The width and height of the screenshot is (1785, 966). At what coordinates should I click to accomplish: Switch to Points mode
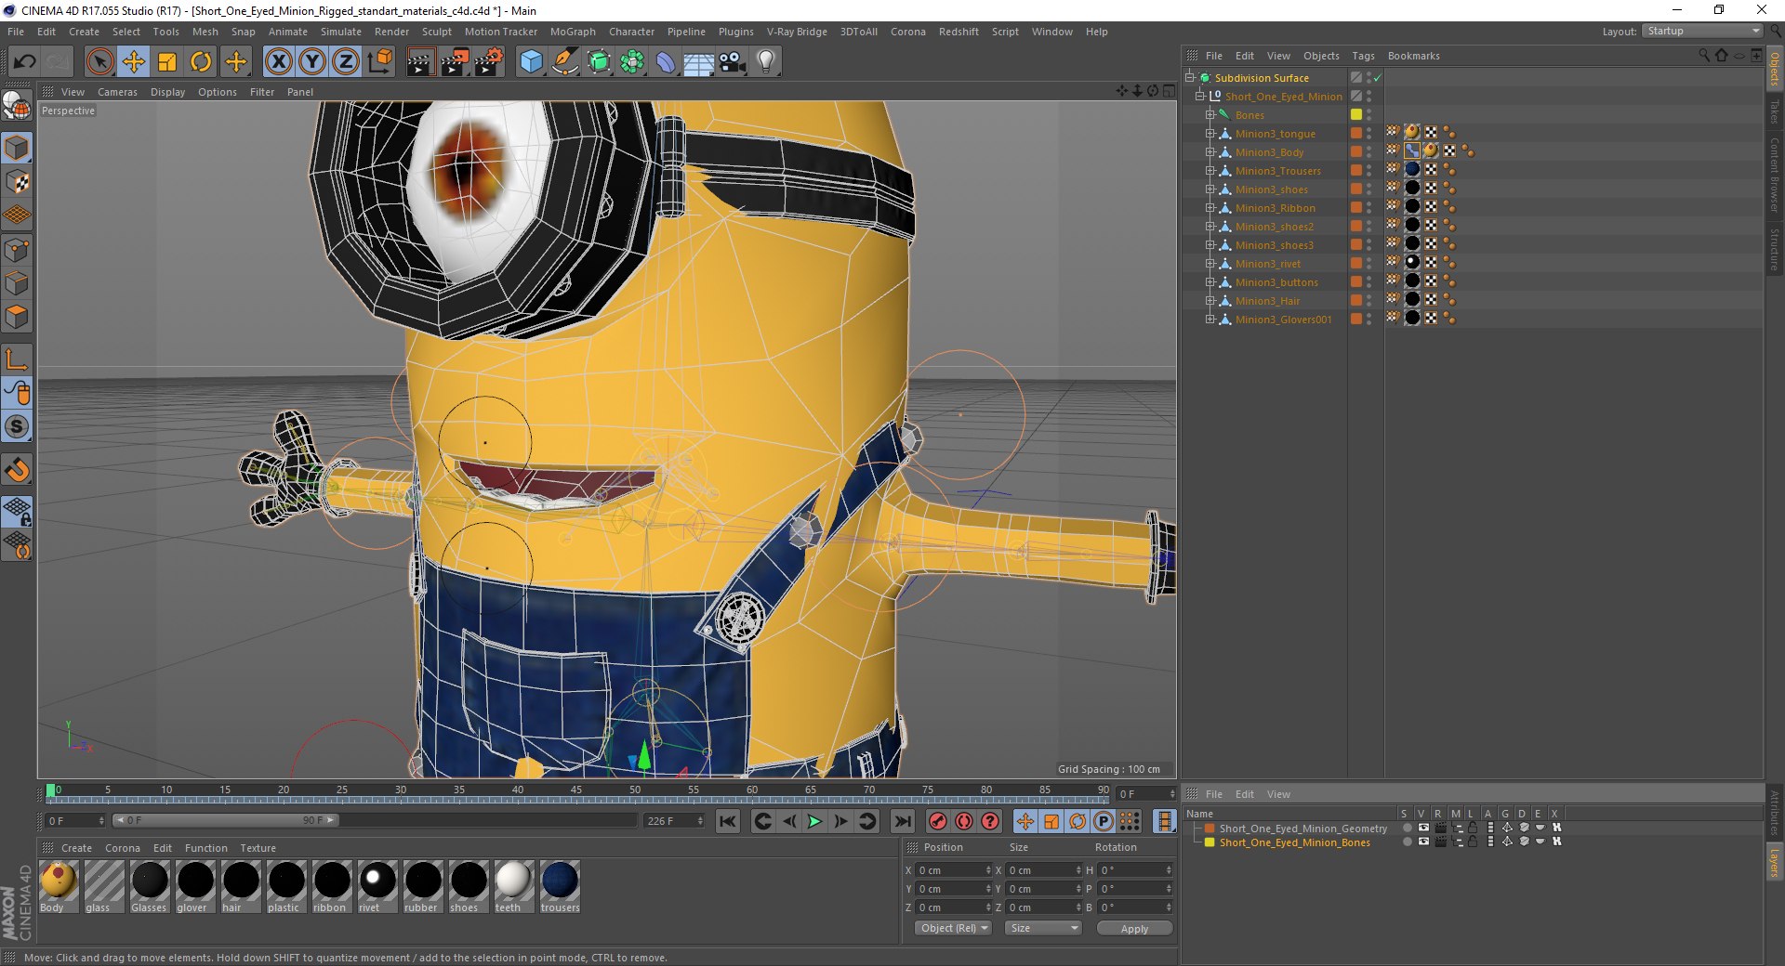click(x=17, y=250)
